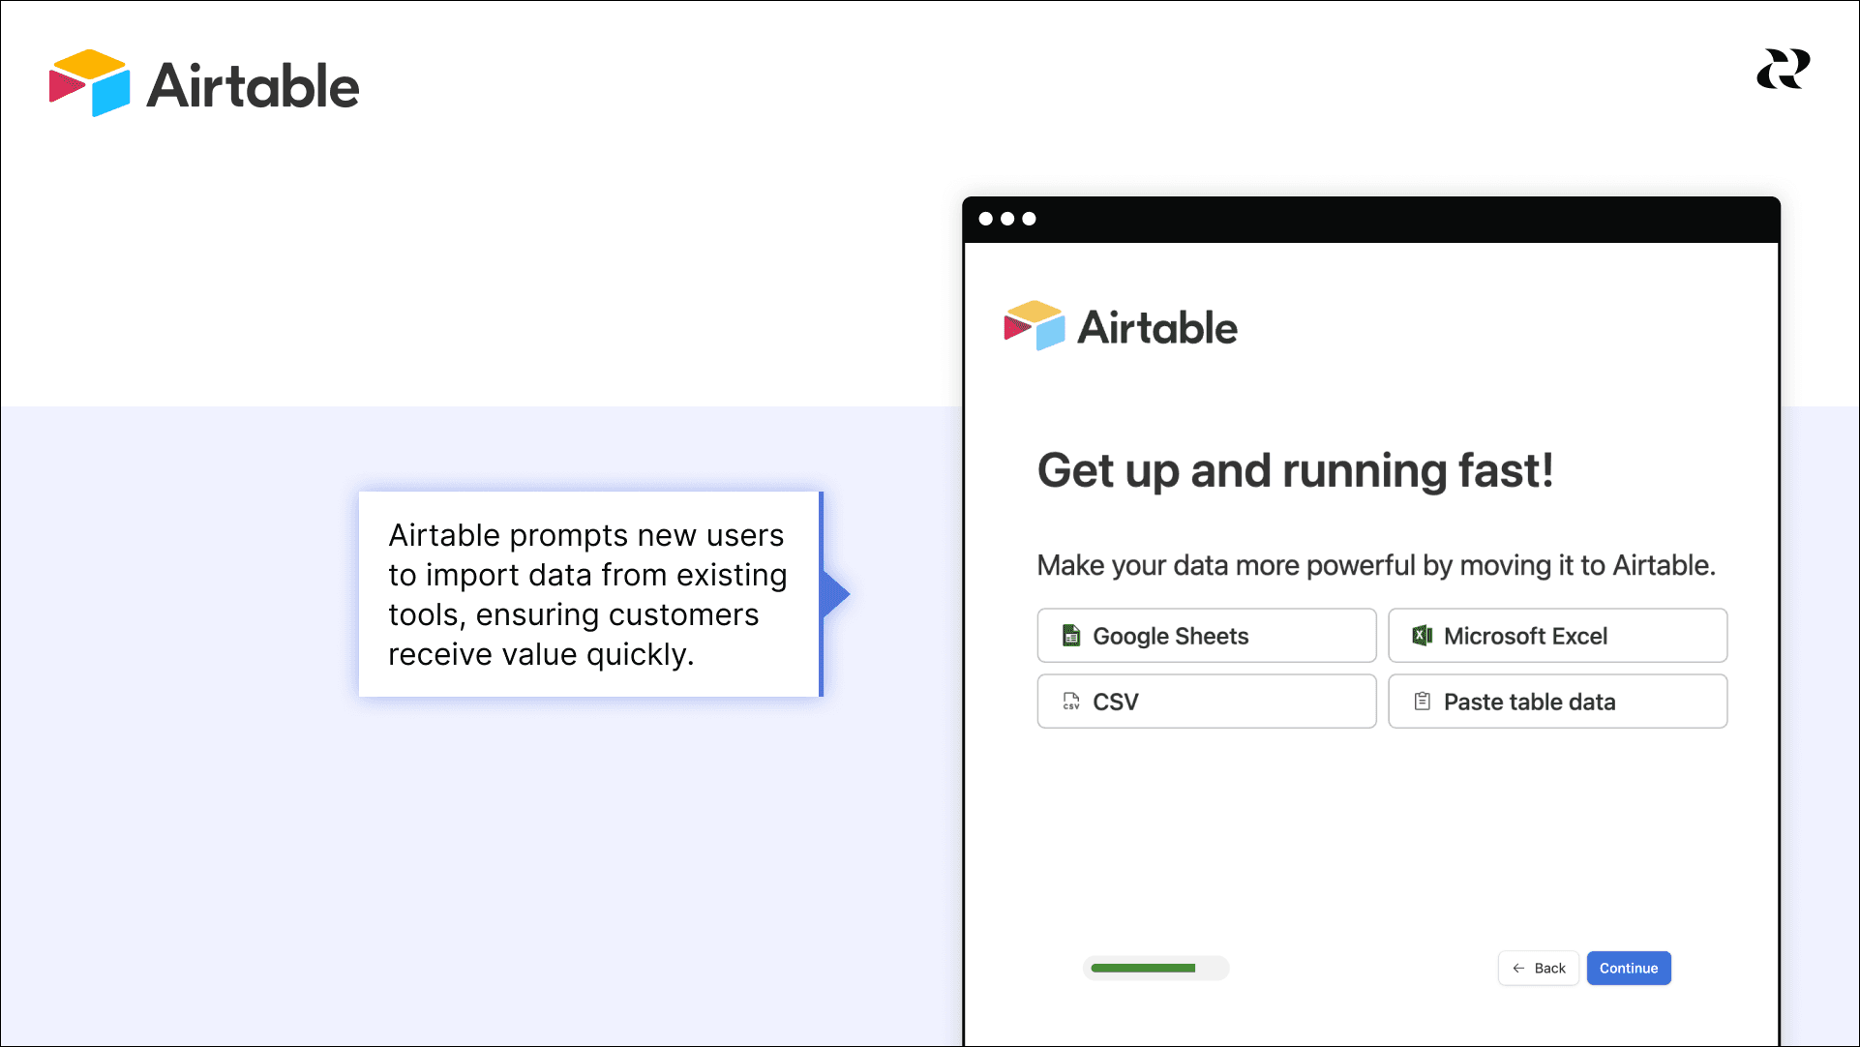Click the 'Get up and running fast!' heading
This screenshot has height=1047, width=1860.
pos(1295,471)
